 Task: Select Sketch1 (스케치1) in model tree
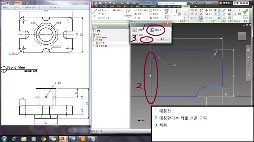(101, 43)
